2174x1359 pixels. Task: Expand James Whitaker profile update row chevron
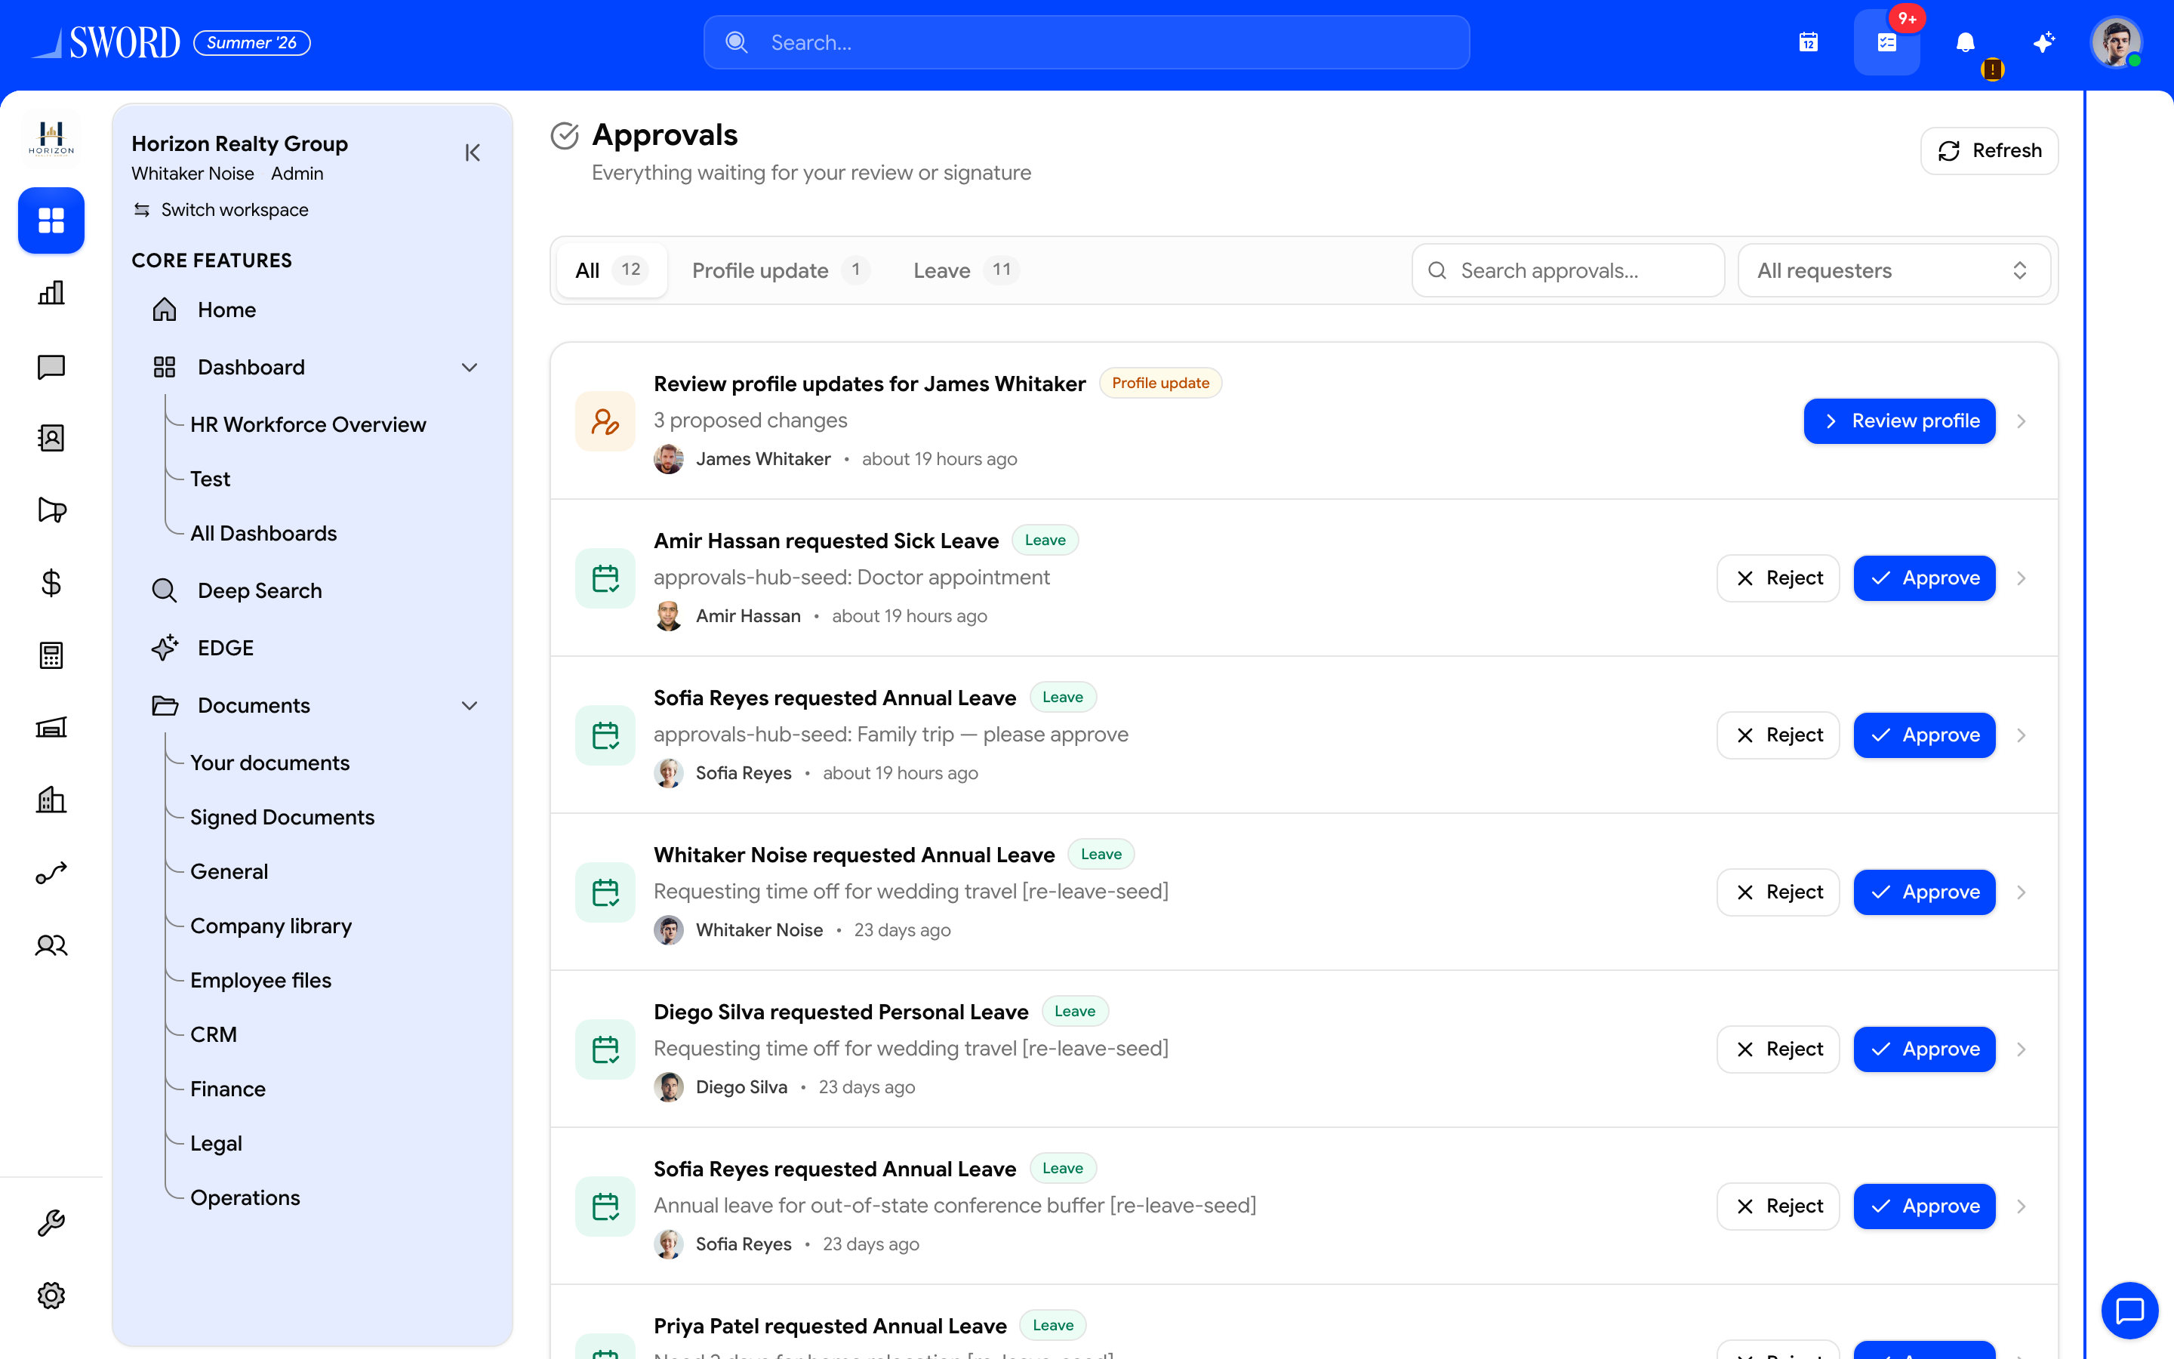tap(2022, 421)
